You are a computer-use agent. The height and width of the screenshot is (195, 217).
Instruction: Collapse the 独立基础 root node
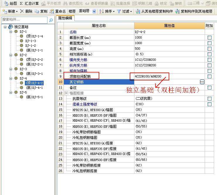point(5,27)
